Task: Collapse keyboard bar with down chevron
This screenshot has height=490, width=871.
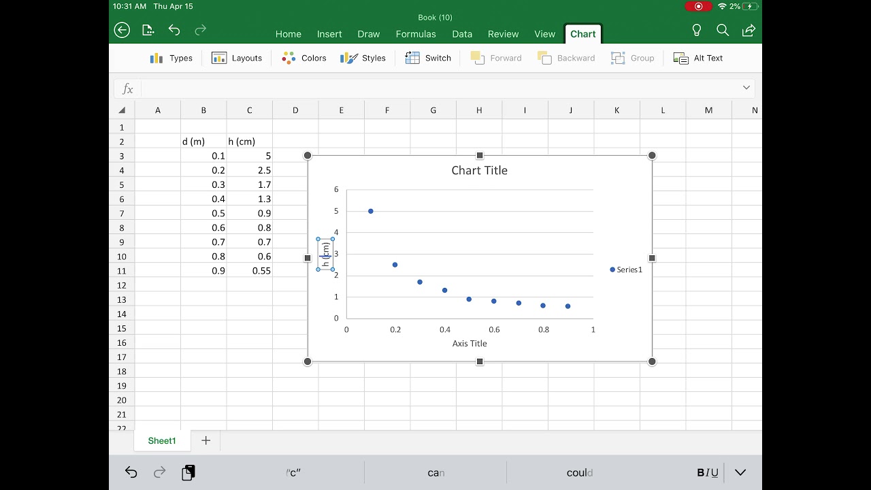Action: pyautogui.click(x=740, y=472)
